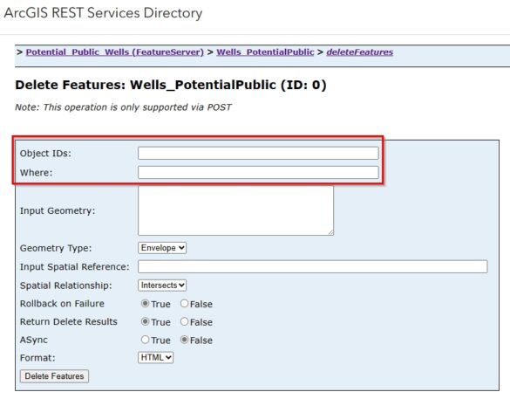The height and width of the screenshot is (399, 510).
Task: Expand the Geometry Type Envelope dropdown
Action: (162, 248)
